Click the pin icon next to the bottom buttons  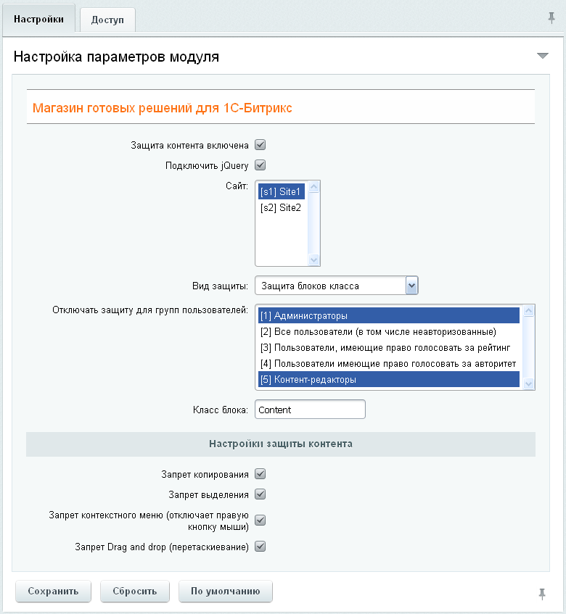click(x=541, y=594)
